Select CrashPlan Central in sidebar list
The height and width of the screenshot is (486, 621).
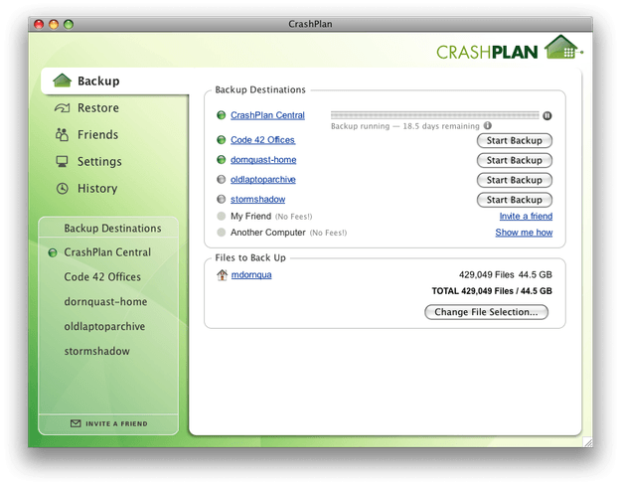pos(107,252)
